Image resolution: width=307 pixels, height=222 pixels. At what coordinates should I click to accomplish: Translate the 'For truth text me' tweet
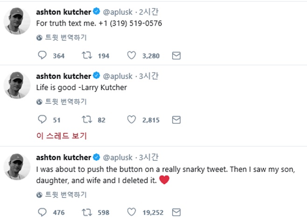(x=64, y=38)
